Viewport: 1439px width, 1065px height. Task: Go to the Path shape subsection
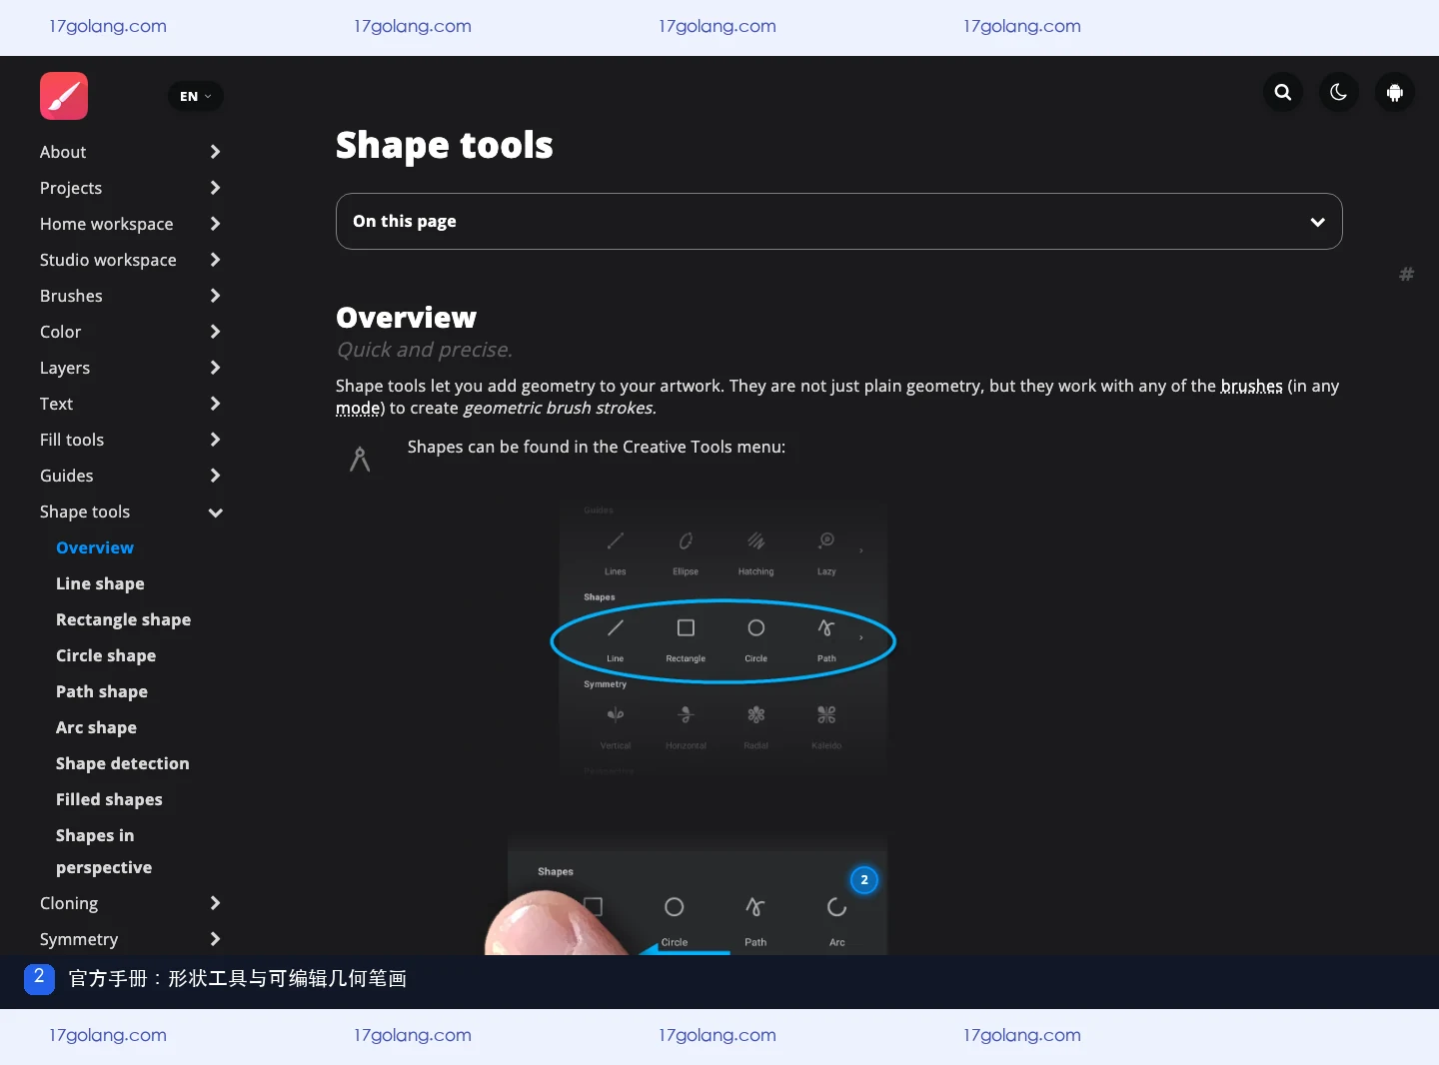102,691
